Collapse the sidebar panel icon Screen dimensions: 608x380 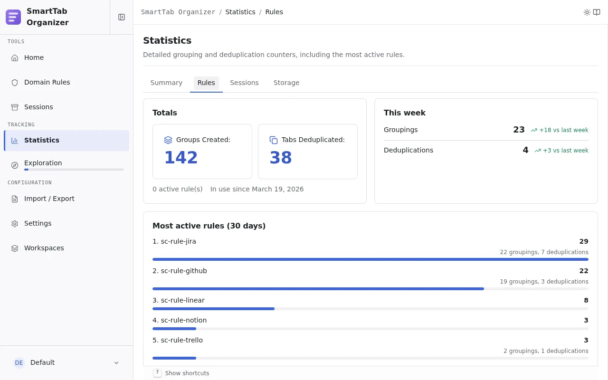pyautogui.click(x=122, y=17)
